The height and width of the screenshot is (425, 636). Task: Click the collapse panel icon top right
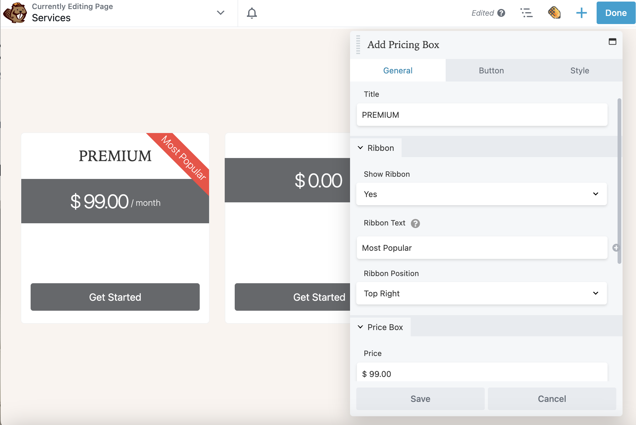point(612,42)
